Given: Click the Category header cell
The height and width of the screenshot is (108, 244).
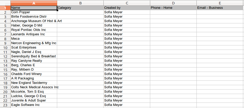Looking at the screenshot, I should 80,8.
